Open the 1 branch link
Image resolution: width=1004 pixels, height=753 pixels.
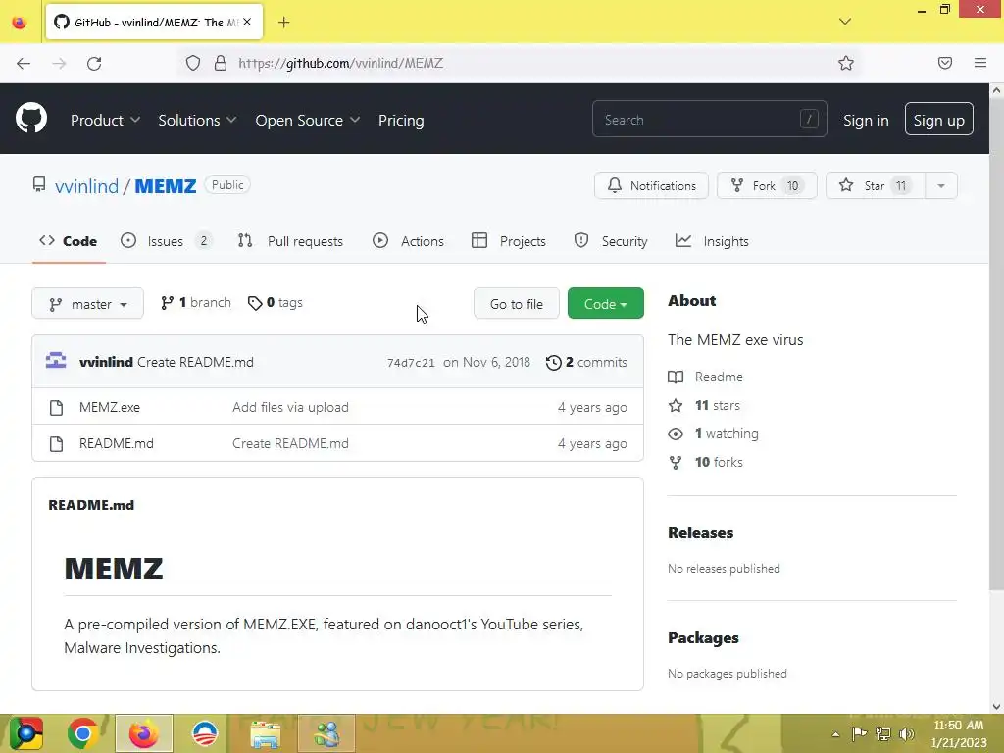[196, 302]
